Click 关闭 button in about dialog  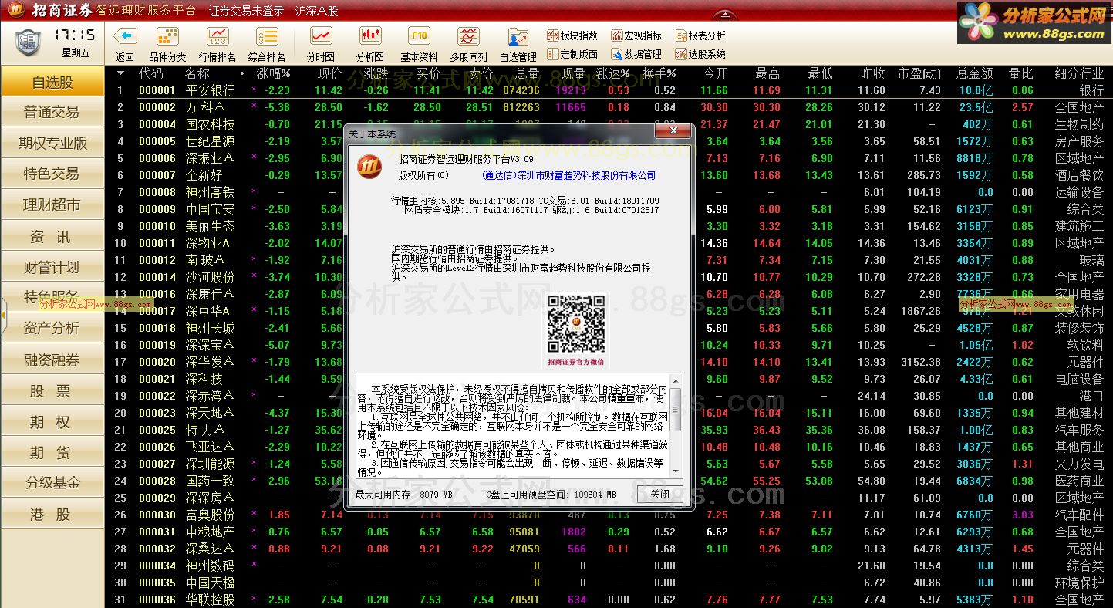pyautogui.click(x=660, y=494)
